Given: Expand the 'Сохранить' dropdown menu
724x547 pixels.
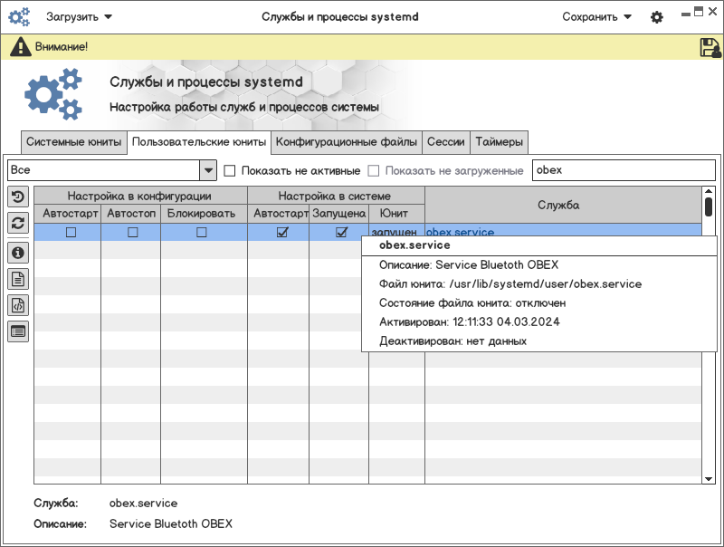Looking at the screenshot, I should pyautogui.click(x=596, y=17).
